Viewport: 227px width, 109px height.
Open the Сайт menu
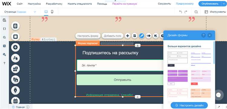pyautogui.click(x=20, y=4)
